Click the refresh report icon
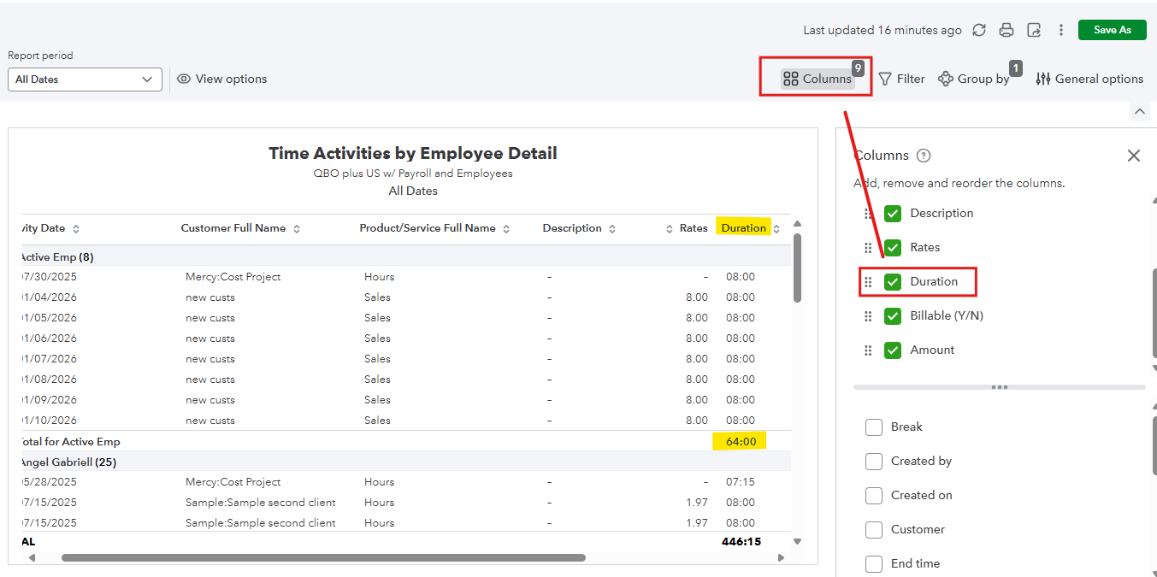 click(979, 30)
